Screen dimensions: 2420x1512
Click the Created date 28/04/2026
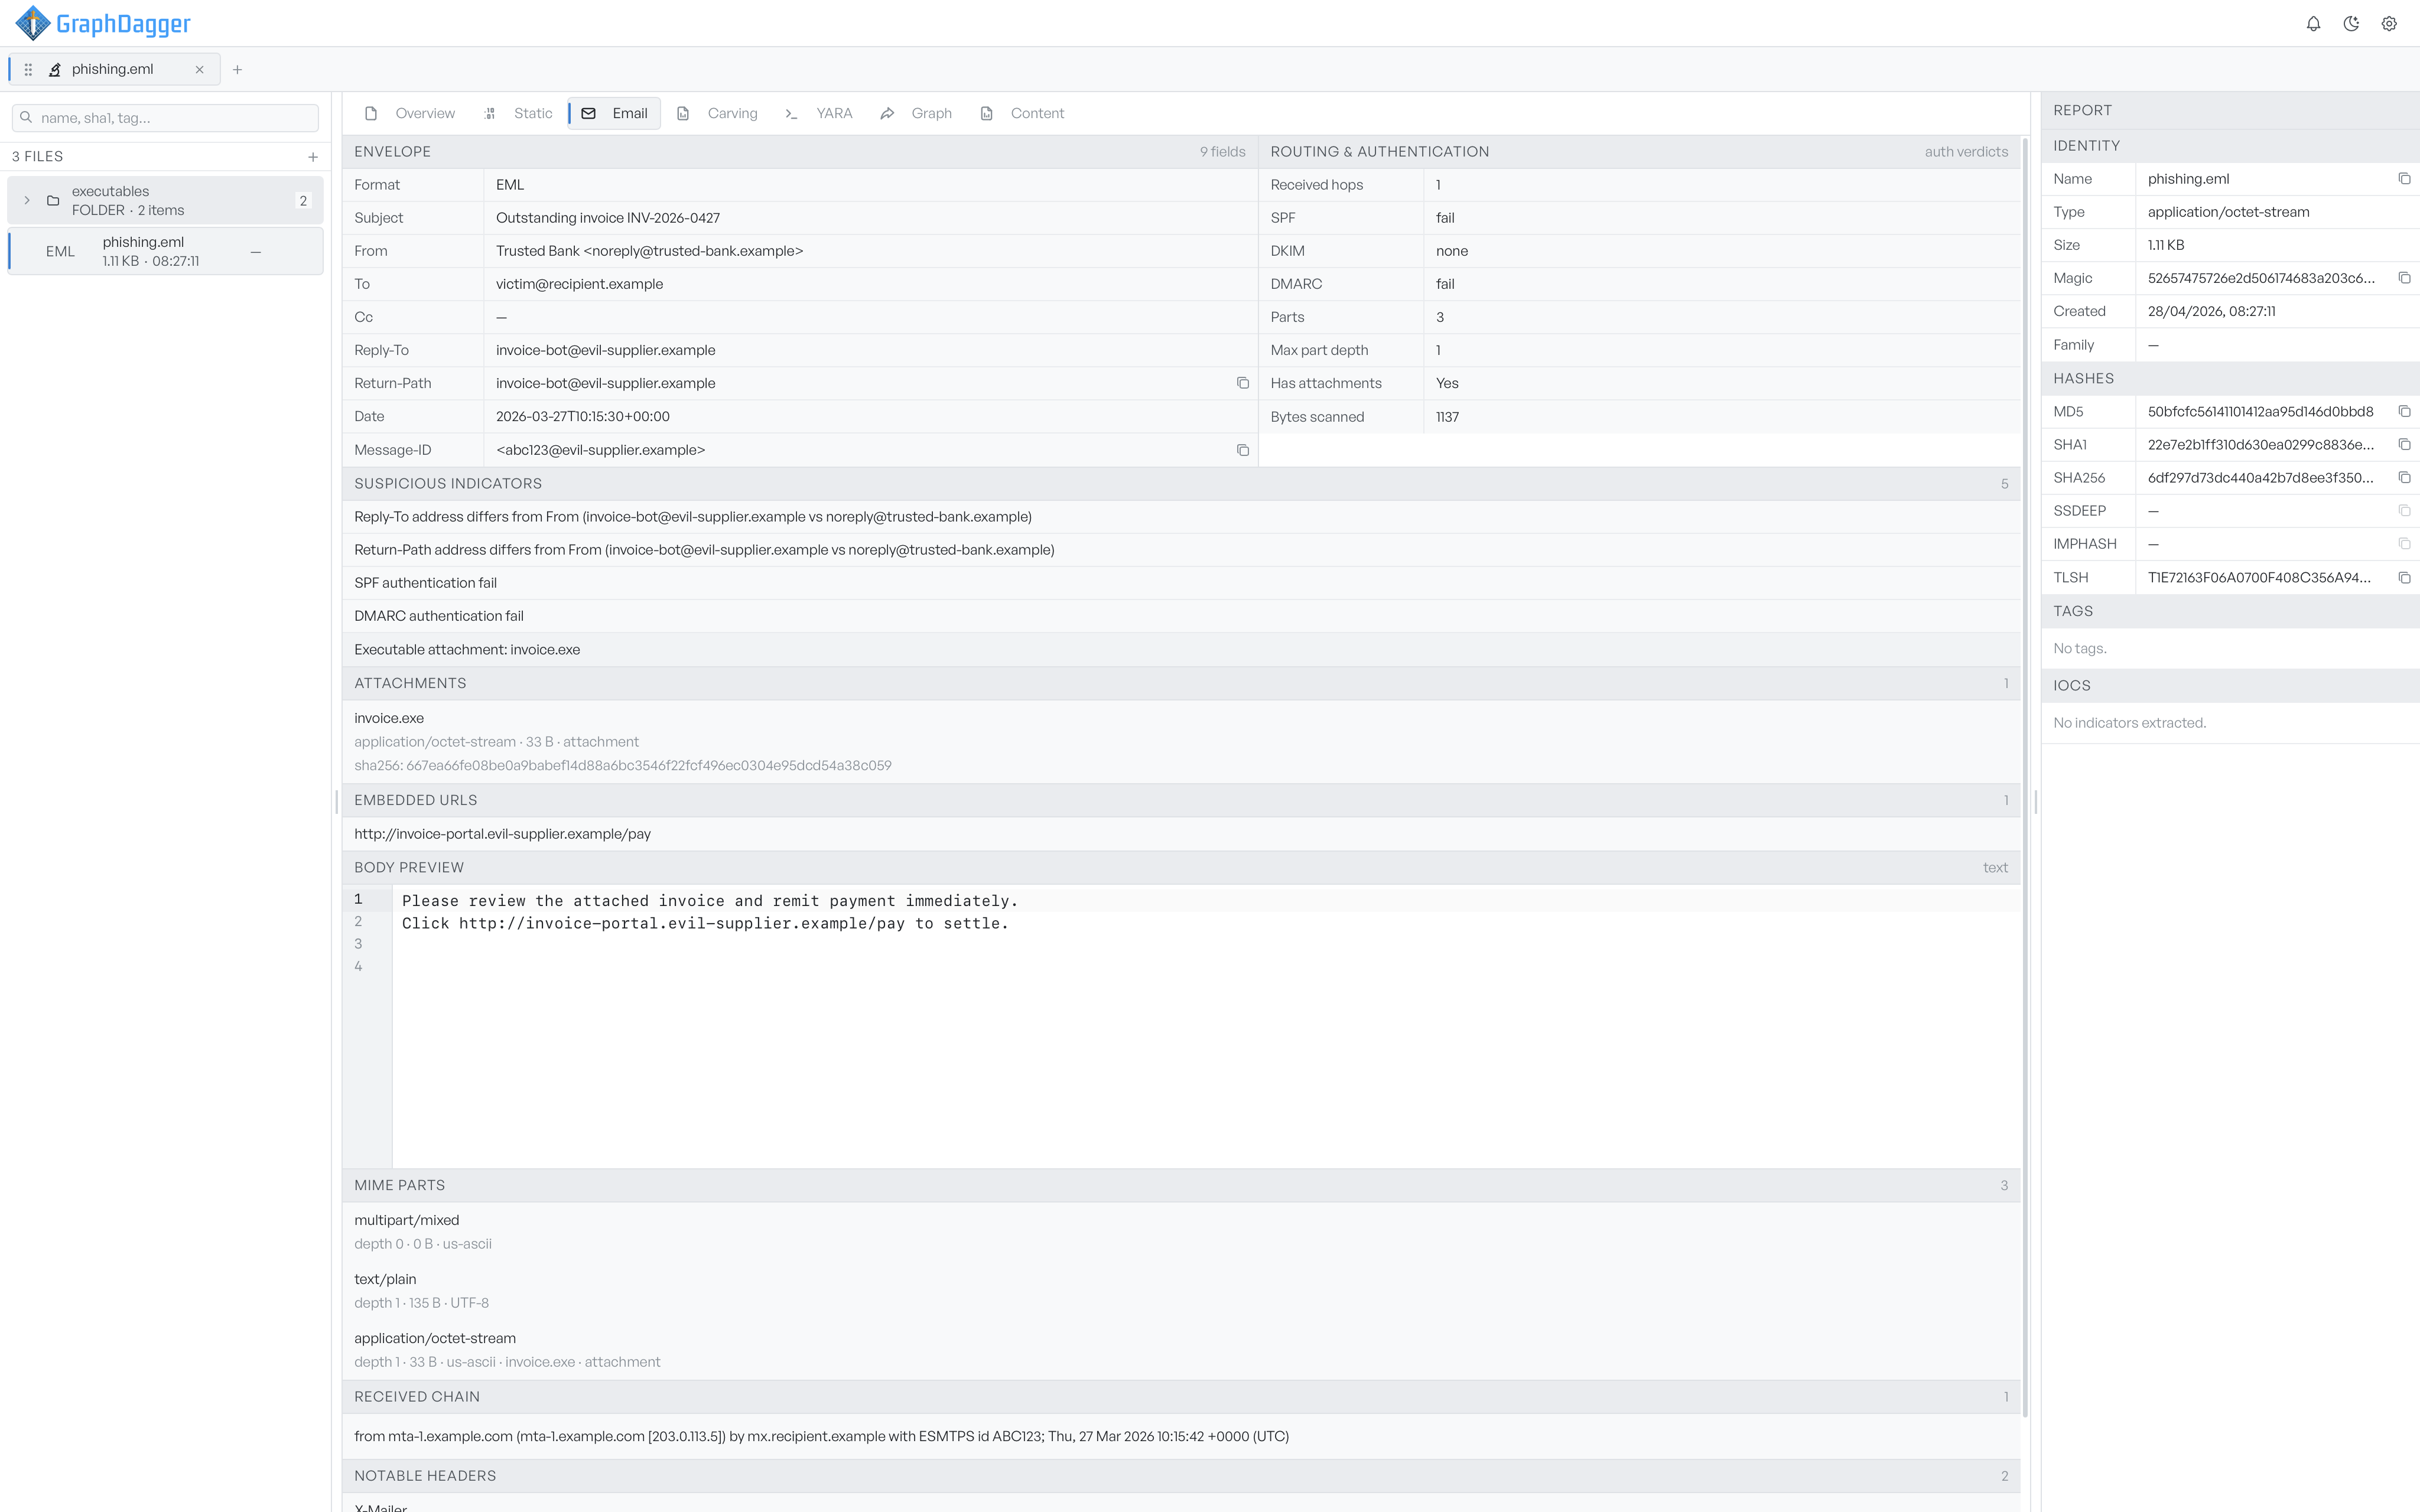(x=2212, y=312)
